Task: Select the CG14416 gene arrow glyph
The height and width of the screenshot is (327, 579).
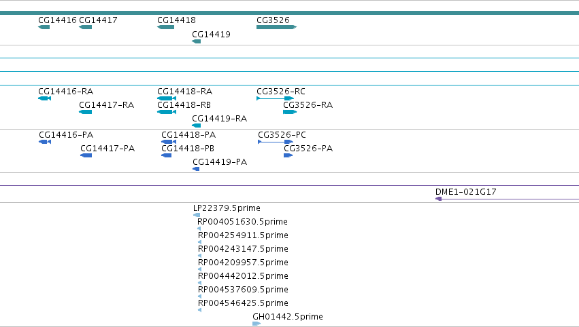Action: point(44,27)
